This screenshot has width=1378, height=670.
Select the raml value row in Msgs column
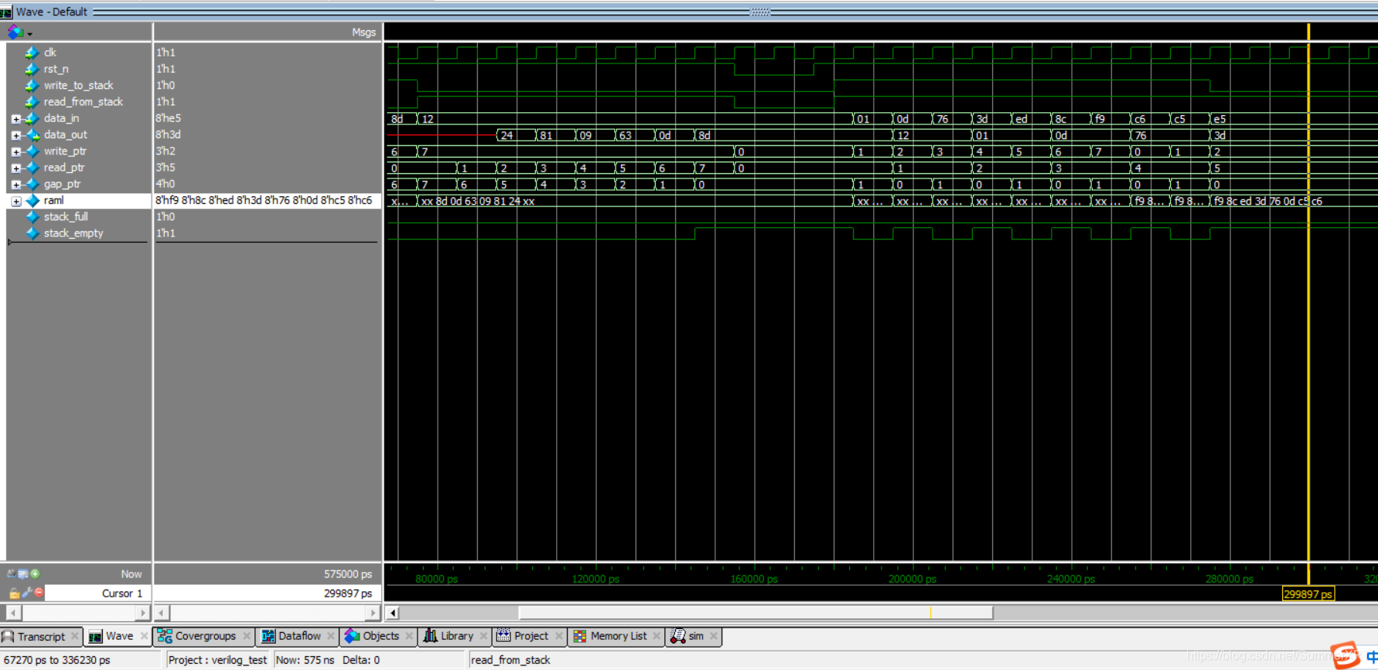pos(268,201)
